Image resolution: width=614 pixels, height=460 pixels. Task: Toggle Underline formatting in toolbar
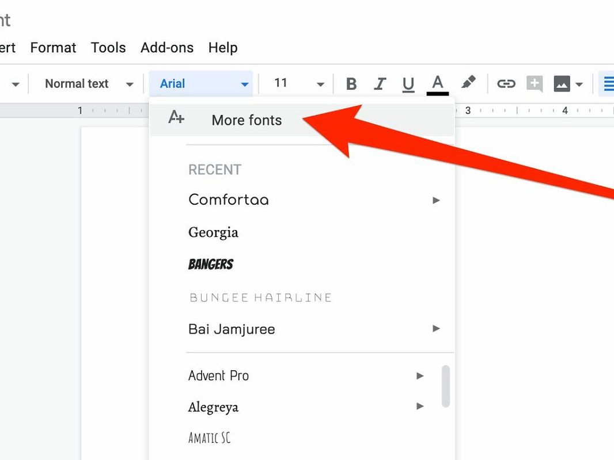(408, 84)
